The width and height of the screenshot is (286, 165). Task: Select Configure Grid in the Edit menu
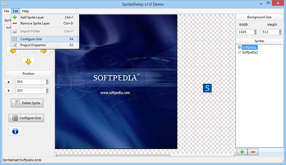[45, 39]
